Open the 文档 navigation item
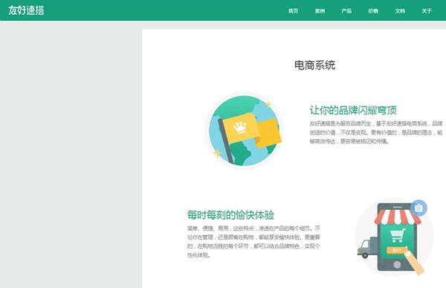 point(400,11)
